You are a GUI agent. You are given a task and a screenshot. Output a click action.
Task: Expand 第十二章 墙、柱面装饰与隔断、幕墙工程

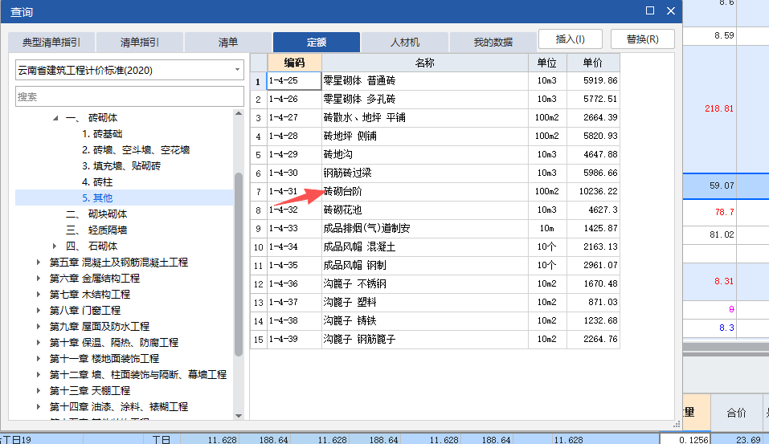(39, 375)
